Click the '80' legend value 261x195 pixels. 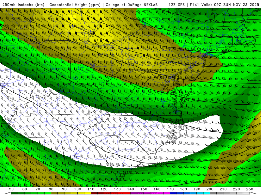[51, 189]
